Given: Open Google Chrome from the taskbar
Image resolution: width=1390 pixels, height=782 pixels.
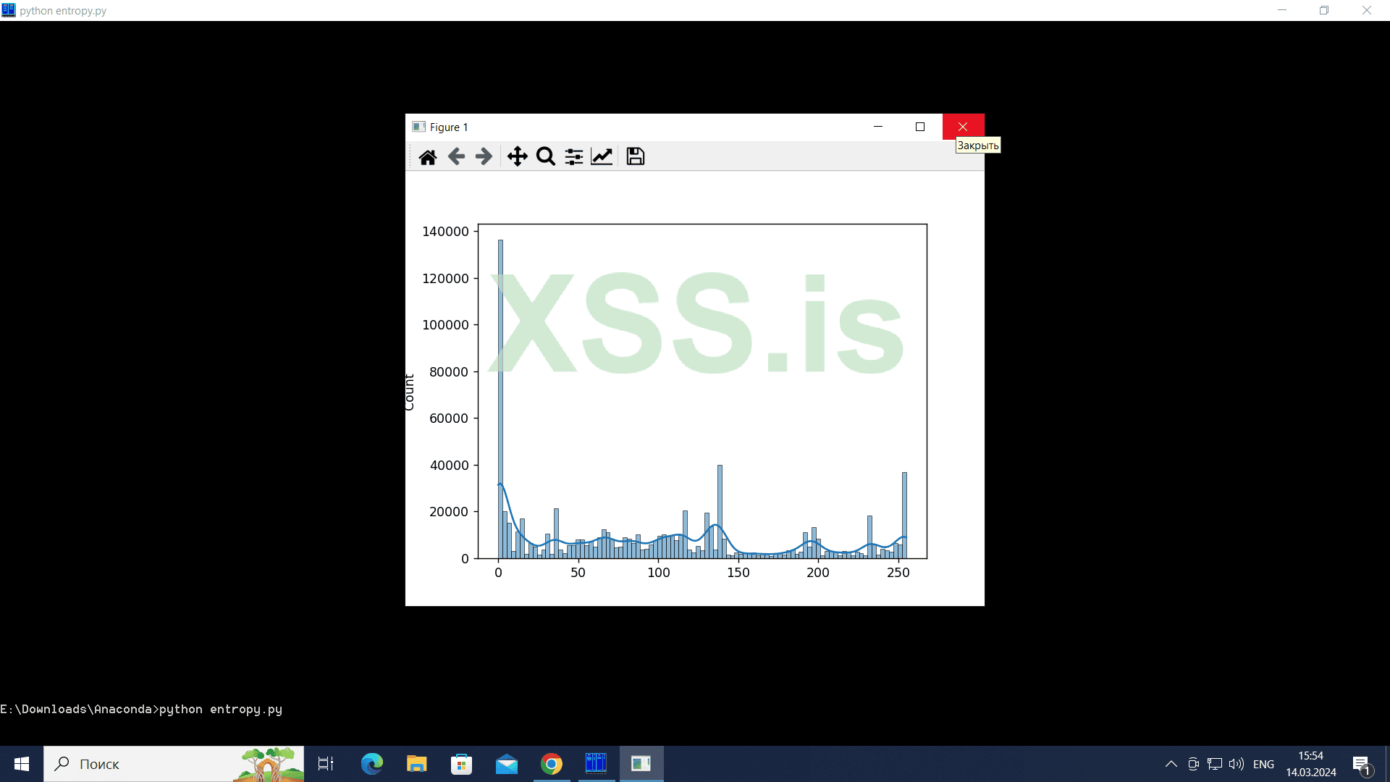Looking at the screenshot, I should [x=552, y=764].
